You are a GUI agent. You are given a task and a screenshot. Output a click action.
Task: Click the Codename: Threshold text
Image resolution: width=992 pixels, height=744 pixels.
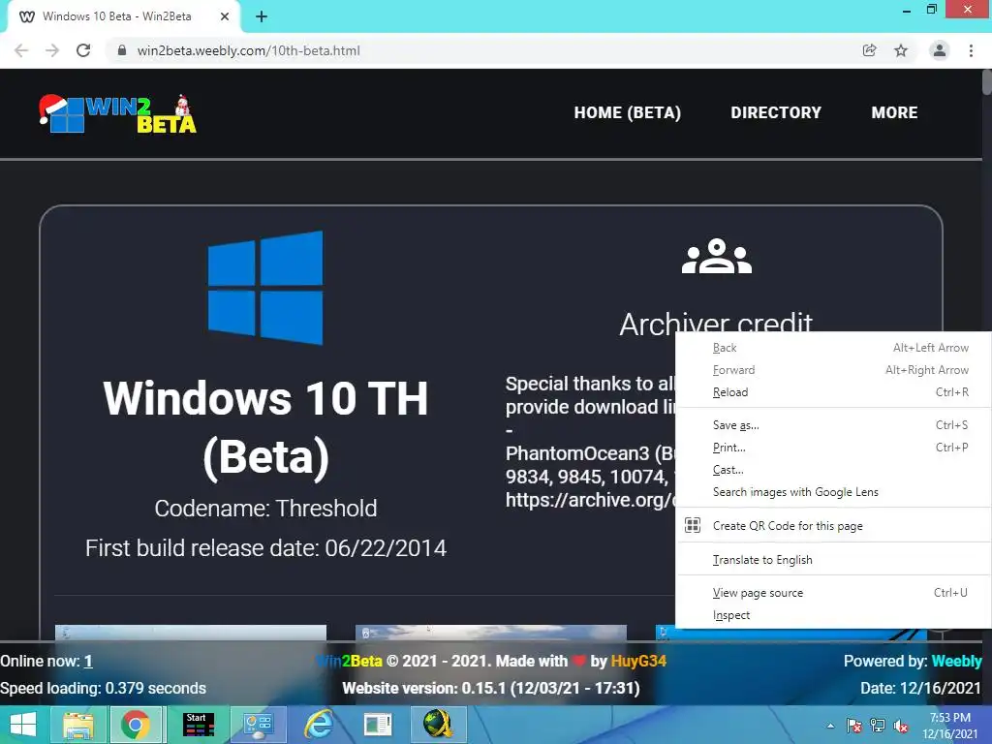pos(265,508)
